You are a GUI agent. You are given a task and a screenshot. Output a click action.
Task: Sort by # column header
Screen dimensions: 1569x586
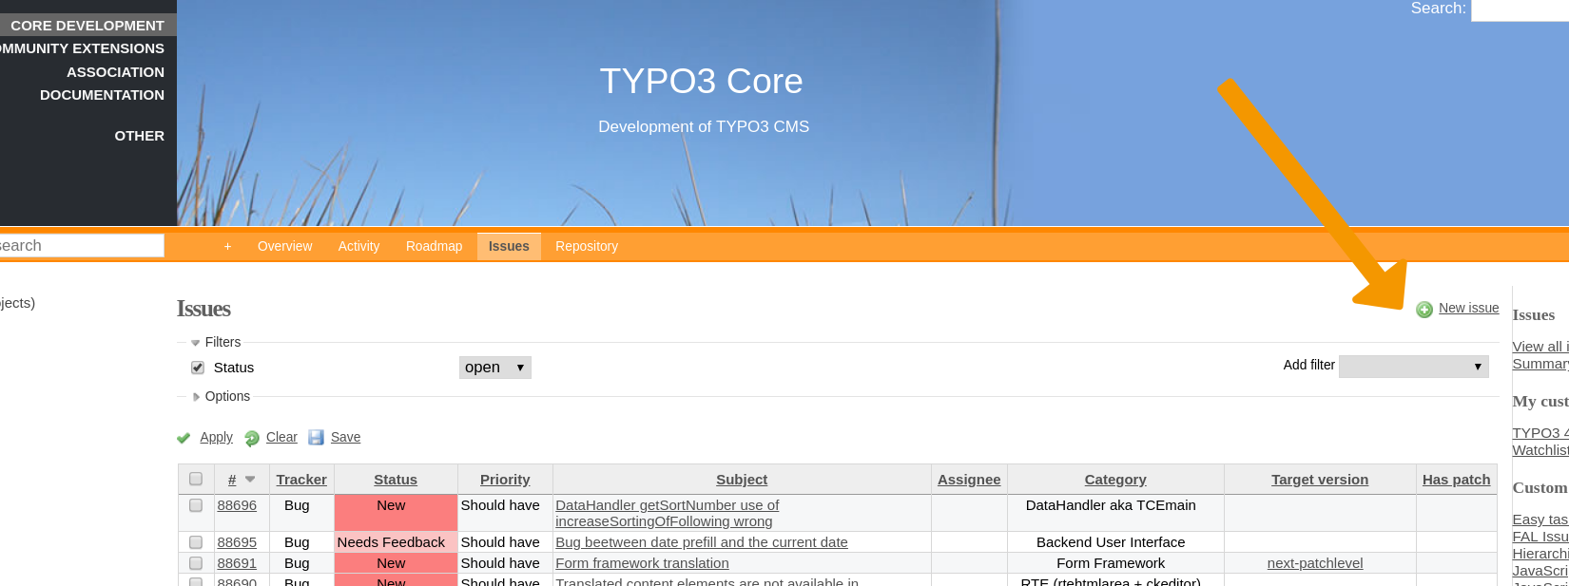[x=232, y=480]
